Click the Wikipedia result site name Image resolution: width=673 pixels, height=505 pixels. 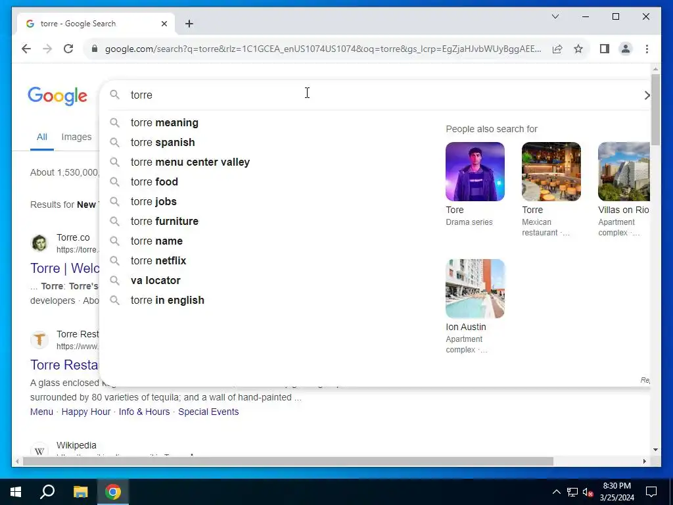tap(76, 445)
